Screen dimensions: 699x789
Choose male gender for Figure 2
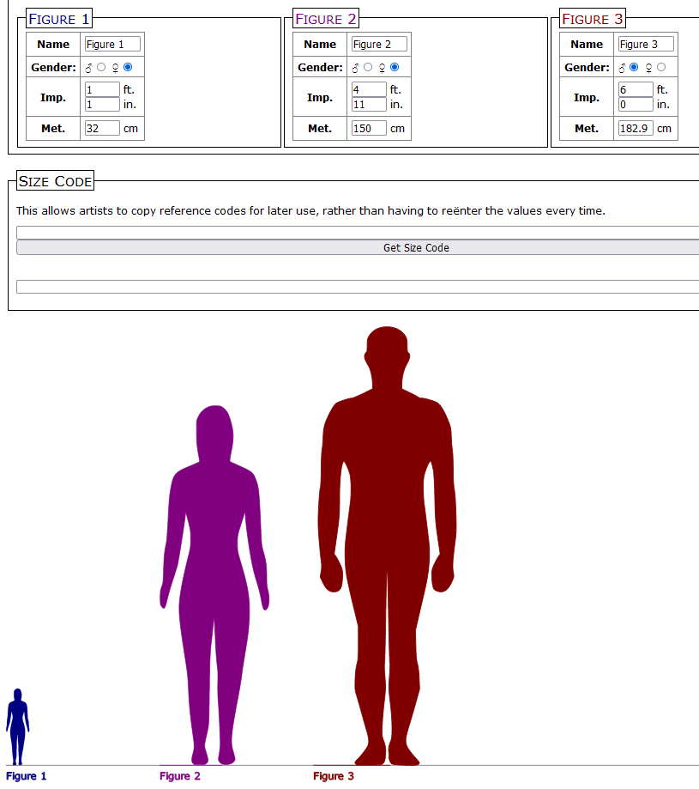pyautogui.click(x=368, y=67)
